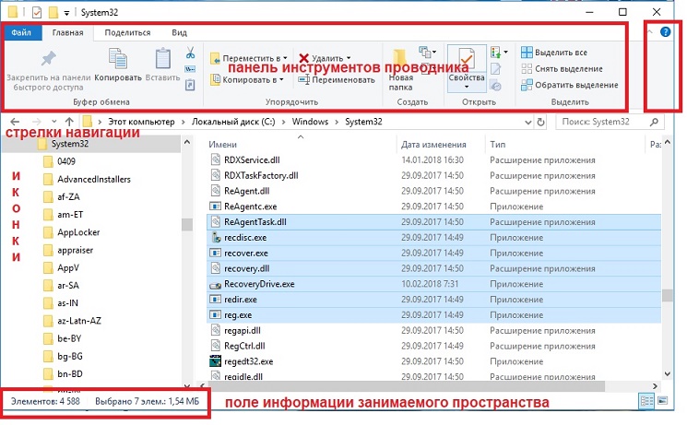Sort by the Тип column header
The height and width of the screenshot is (425, 687).
pos(497,144)
